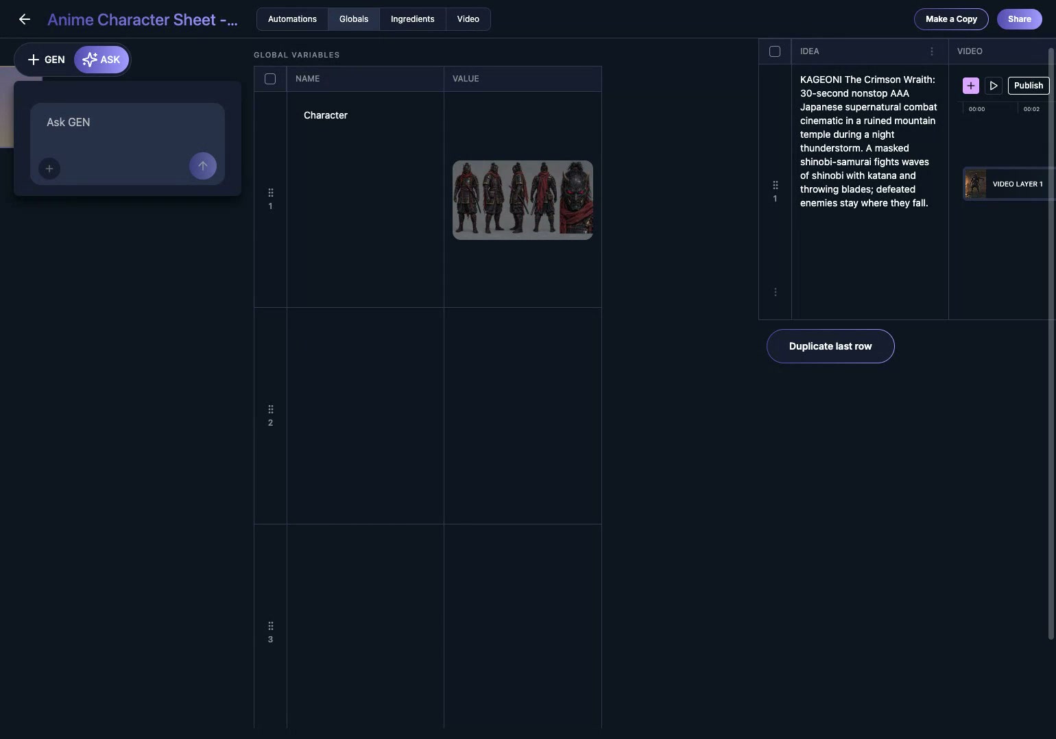1056x739 pixels.
Task: Open the Video tab
Action: point(468,19)
